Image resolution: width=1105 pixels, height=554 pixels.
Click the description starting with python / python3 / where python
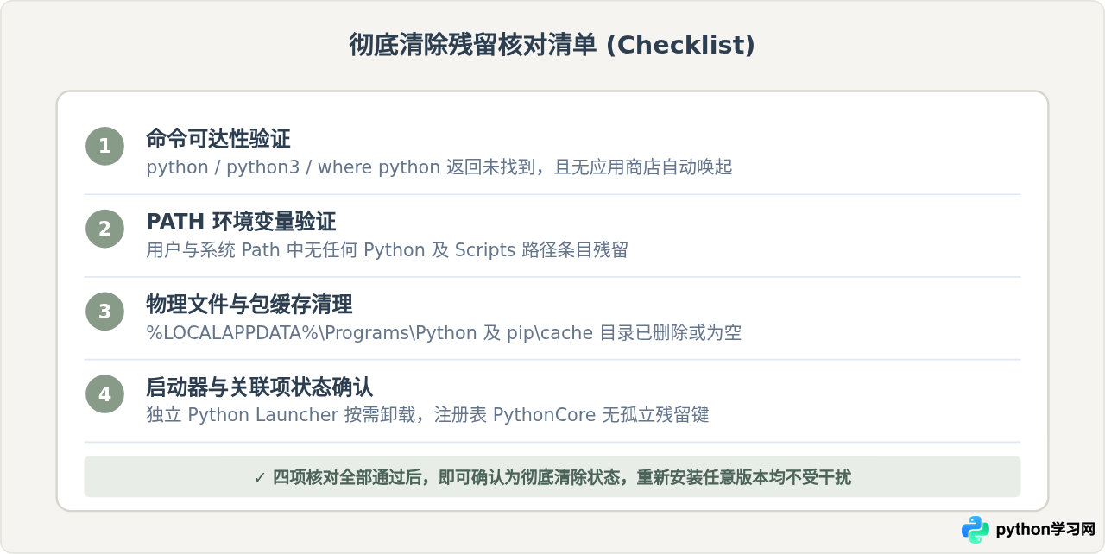click(439, 167)
